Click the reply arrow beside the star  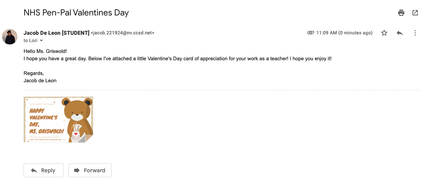coord(400,33)
